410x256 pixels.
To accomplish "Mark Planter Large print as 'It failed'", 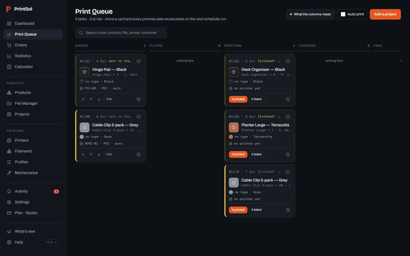I will tap(257, 154).
